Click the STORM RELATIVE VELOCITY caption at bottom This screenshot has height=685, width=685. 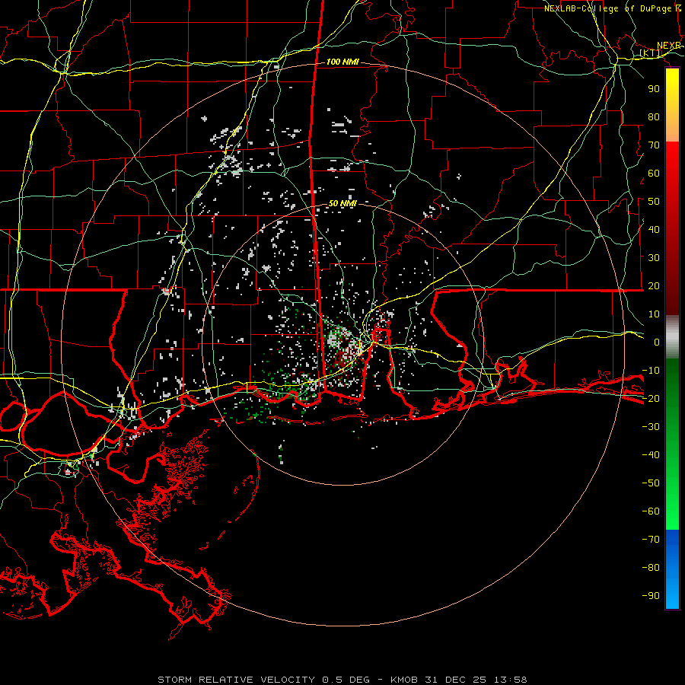coord(342,680)
